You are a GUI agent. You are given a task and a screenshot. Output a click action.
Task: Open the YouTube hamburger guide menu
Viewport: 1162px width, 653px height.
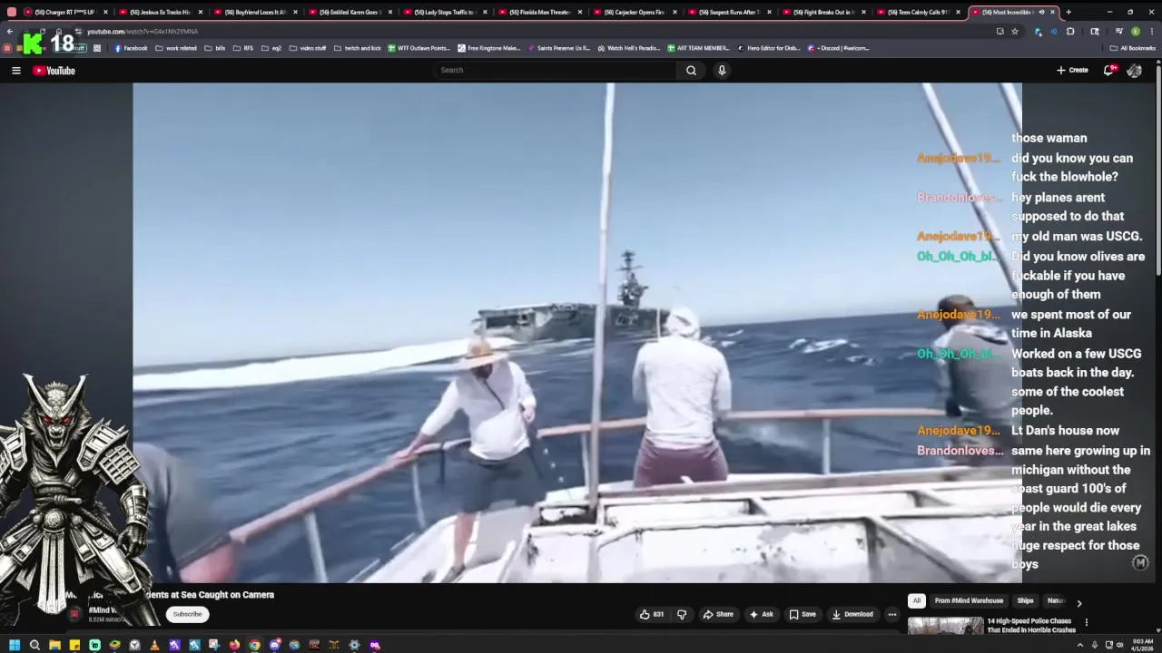tap(15, 70)
